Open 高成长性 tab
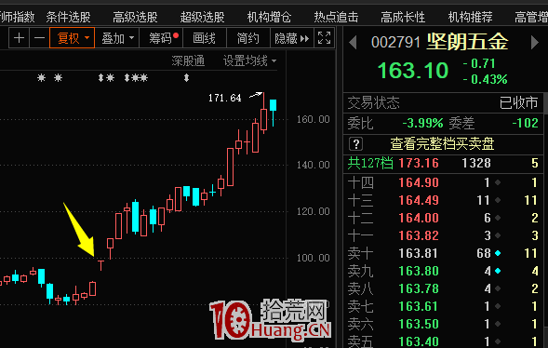 tap(403, 17)
